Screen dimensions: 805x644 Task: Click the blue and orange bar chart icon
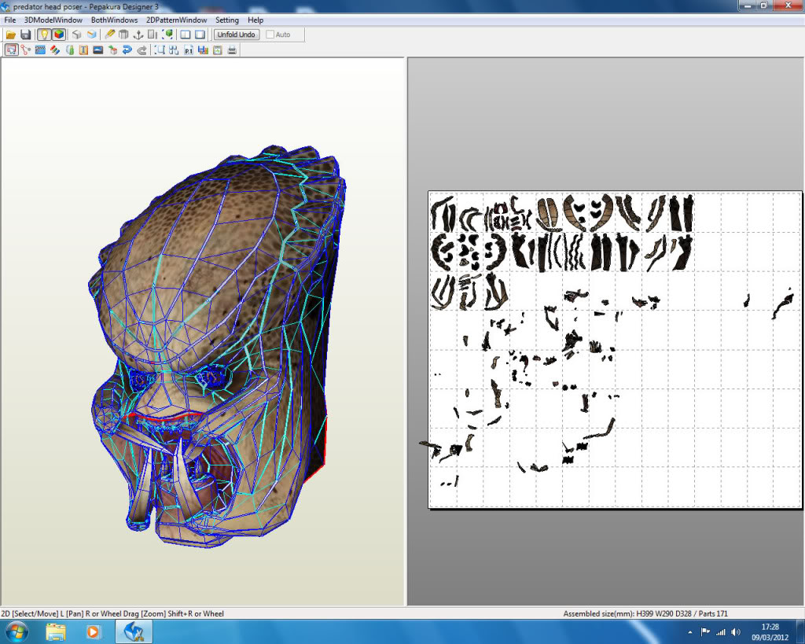coord(203,50)
